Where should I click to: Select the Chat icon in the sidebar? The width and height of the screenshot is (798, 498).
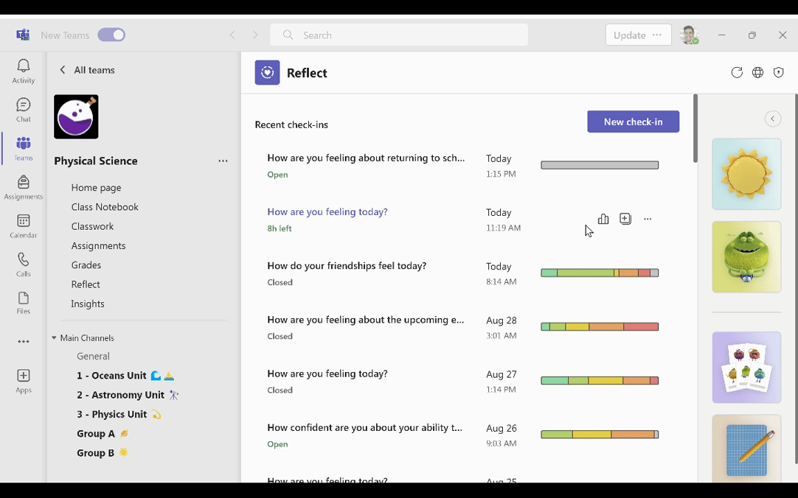[x=23, y=108]
